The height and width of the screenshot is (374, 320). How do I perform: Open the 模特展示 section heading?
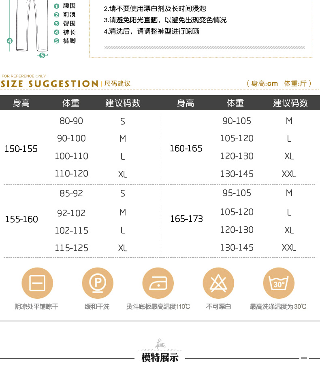pos(160,358)
